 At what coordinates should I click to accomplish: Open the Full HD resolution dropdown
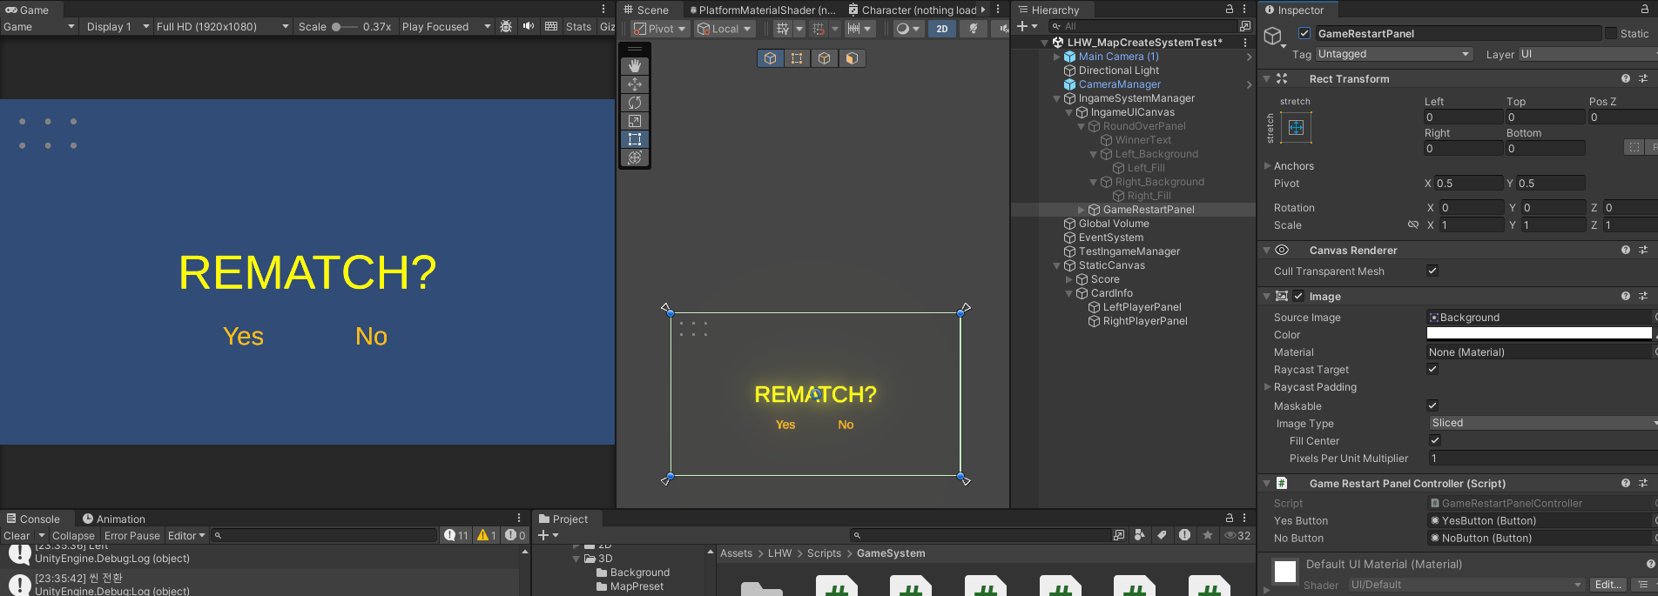point(222,27)
